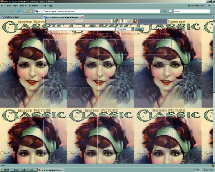Screen dimensions: 215x172
Task: Close the active myspace tab
Action: 82,17
